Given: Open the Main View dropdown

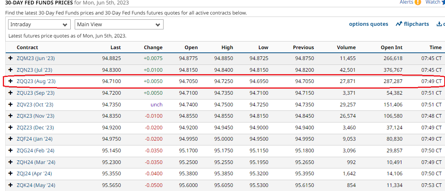Looking at the screenshot, I should coord(119,25).
